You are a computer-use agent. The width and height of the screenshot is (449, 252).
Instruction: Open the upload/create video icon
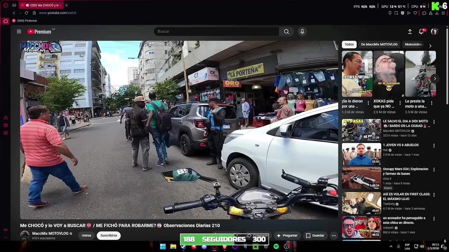(410, 31)
